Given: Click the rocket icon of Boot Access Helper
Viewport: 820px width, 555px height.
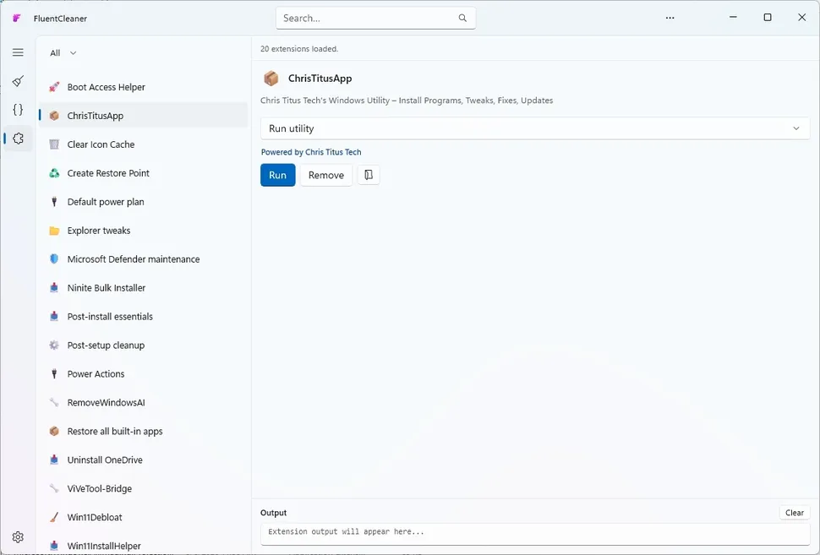Looking at the screenshot, I should coord(54,87).
